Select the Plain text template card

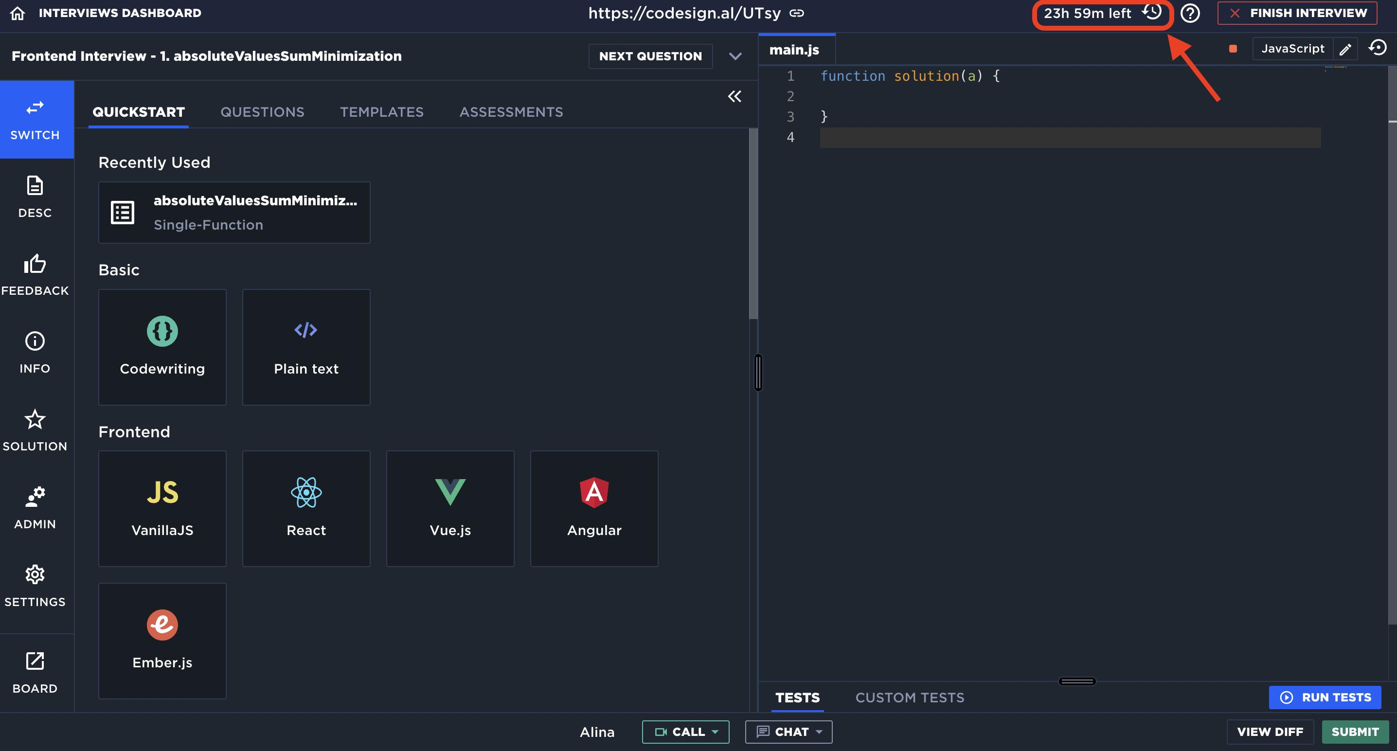(306, 347)
